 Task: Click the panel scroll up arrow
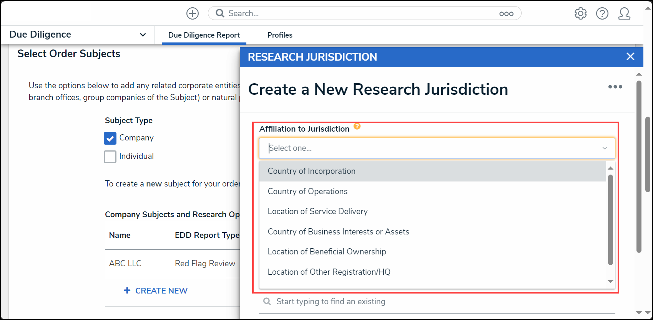[x=639, y=74]
